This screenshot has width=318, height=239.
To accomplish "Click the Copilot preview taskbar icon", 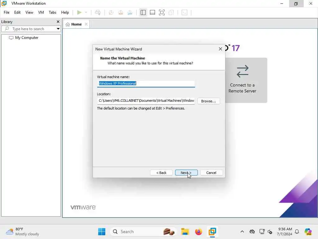I will pyautogui.click(x=308, y=232).
